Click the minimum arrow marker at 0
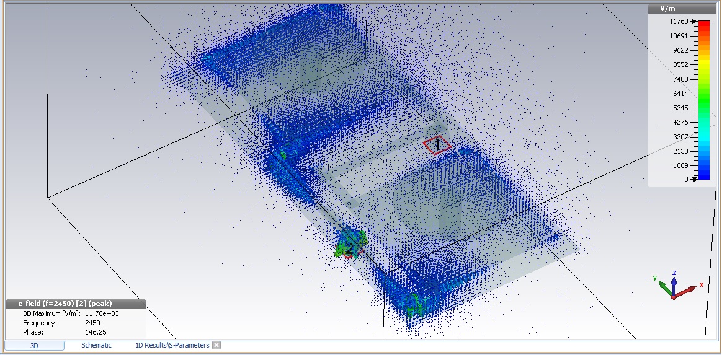The height and width of the screenshot is (355, 722). pyautogui.click(x=694, y=179)
